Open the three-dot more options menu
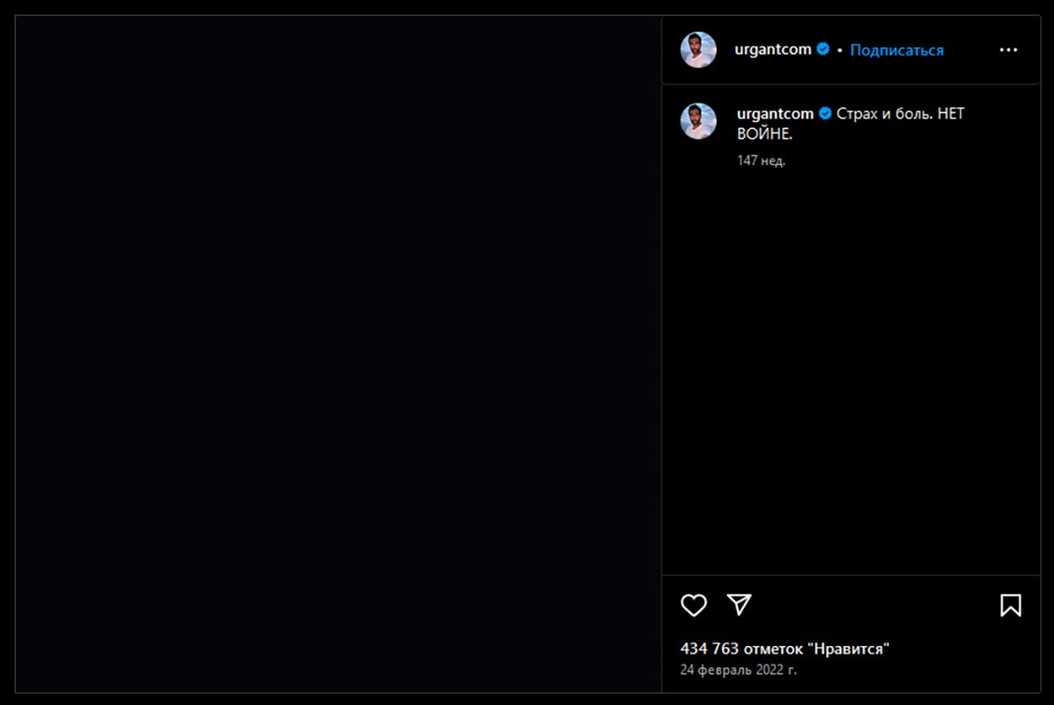 [1008, 50]
